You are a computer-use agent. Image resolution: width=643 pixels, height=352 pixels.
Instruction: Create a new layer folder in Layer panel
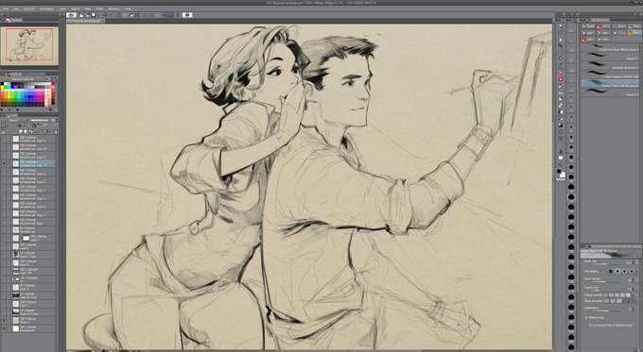point(31,131)
